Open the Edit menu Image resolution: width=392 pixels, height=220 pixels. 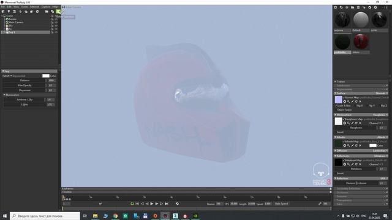click(9, 7)
